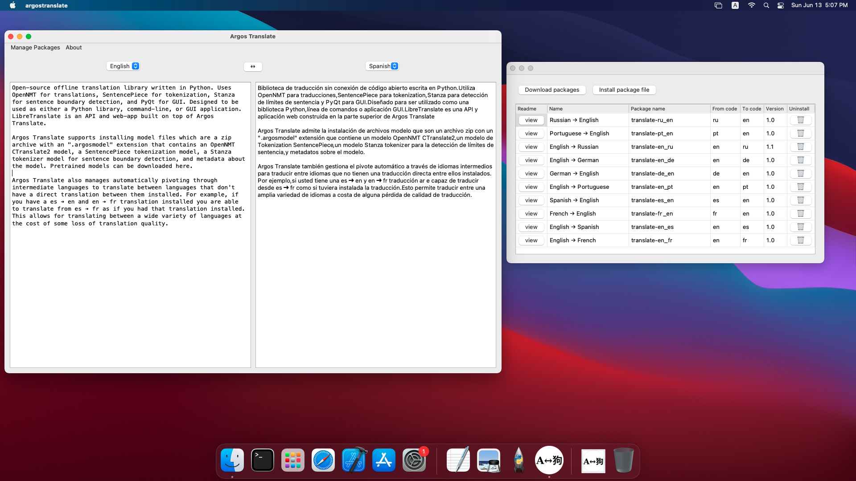This screenshot has height=481, width=856.
Task: Click inside the English source text box
Action: click(130, 225)
